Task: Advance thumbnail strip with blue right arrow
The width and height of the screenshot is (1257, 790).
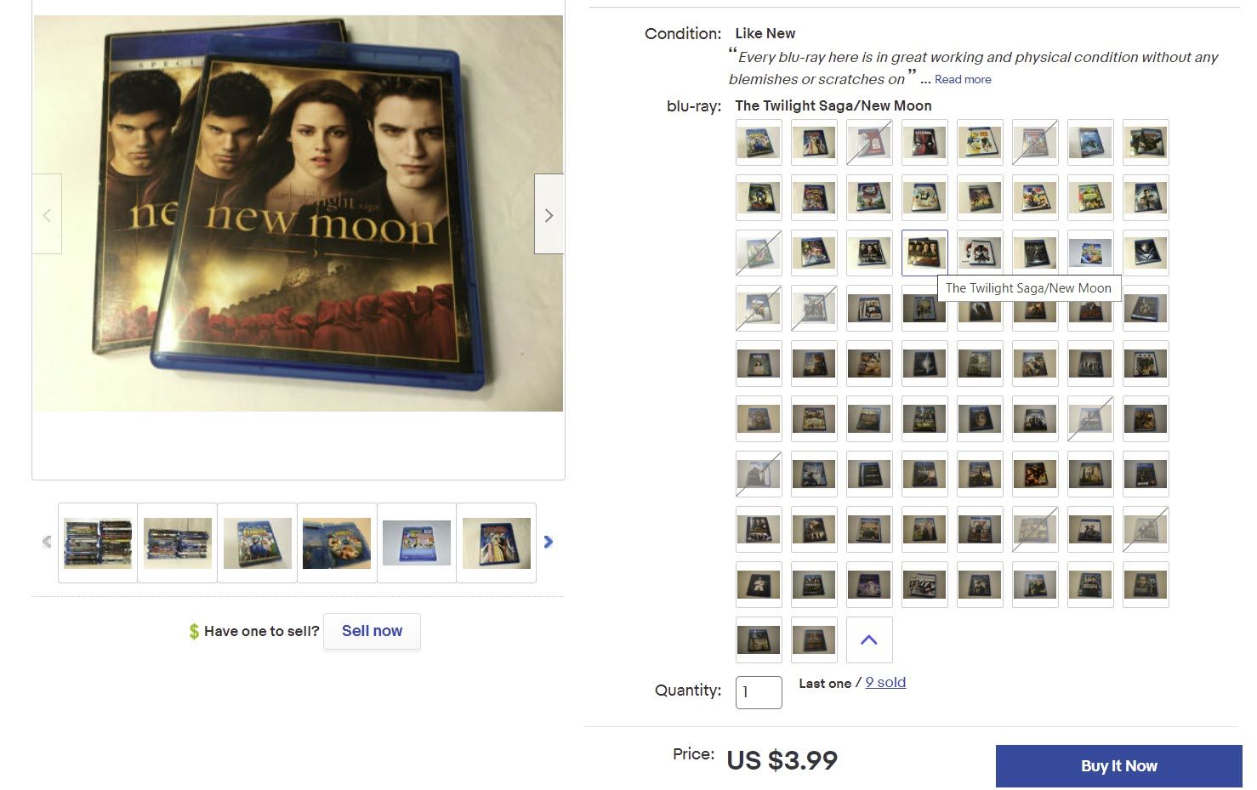Action: click(549, 542)
